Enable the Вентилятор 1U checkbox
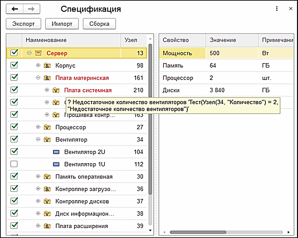The width and height of the screenshot is (298, 238). point(14,164)
